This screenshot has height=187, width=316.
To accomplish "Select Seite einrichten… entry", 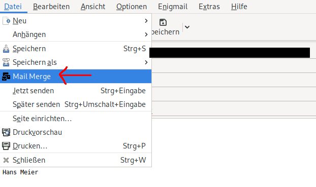I will tap(76, 119).
